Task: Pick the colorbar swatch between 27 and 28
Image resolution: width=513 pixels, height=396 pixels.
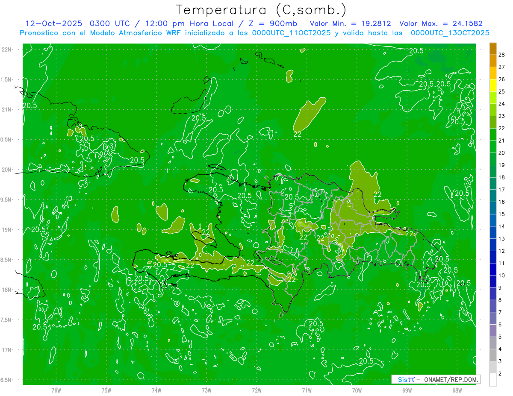Action: [493, 61]
